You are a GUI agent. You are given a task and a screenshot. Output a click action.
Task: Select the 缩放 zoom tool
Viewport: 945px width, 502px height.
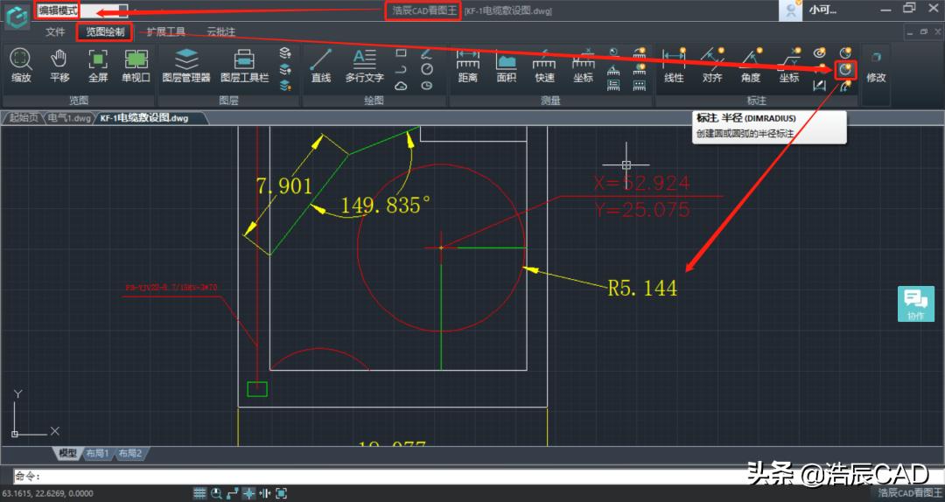(21, 66)
